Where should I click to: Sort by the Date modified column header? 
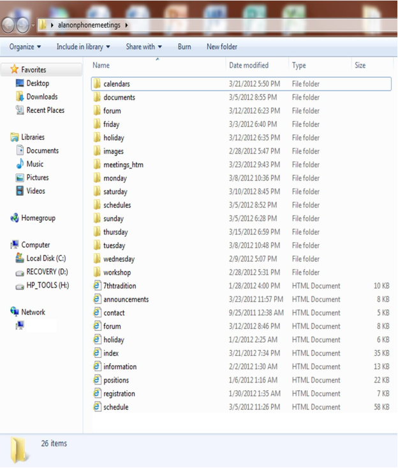(257, 66)
